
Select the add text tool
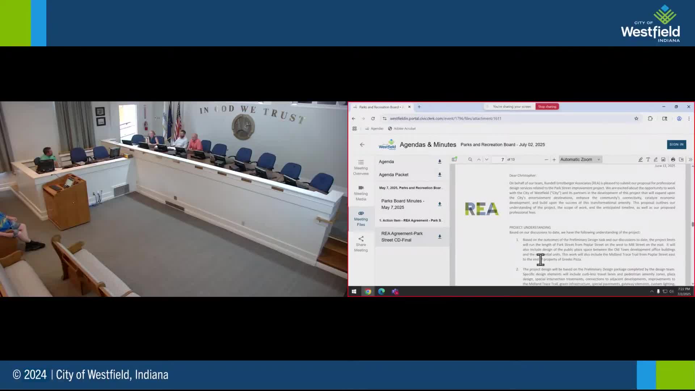[648, 159]
